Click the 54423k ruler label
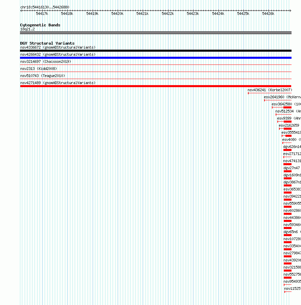This screenshot has height=305, width=301. [x=193, y=14]
